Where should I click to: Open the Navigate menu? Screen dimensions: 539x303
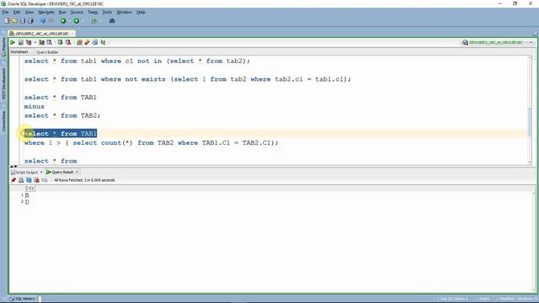46,12
